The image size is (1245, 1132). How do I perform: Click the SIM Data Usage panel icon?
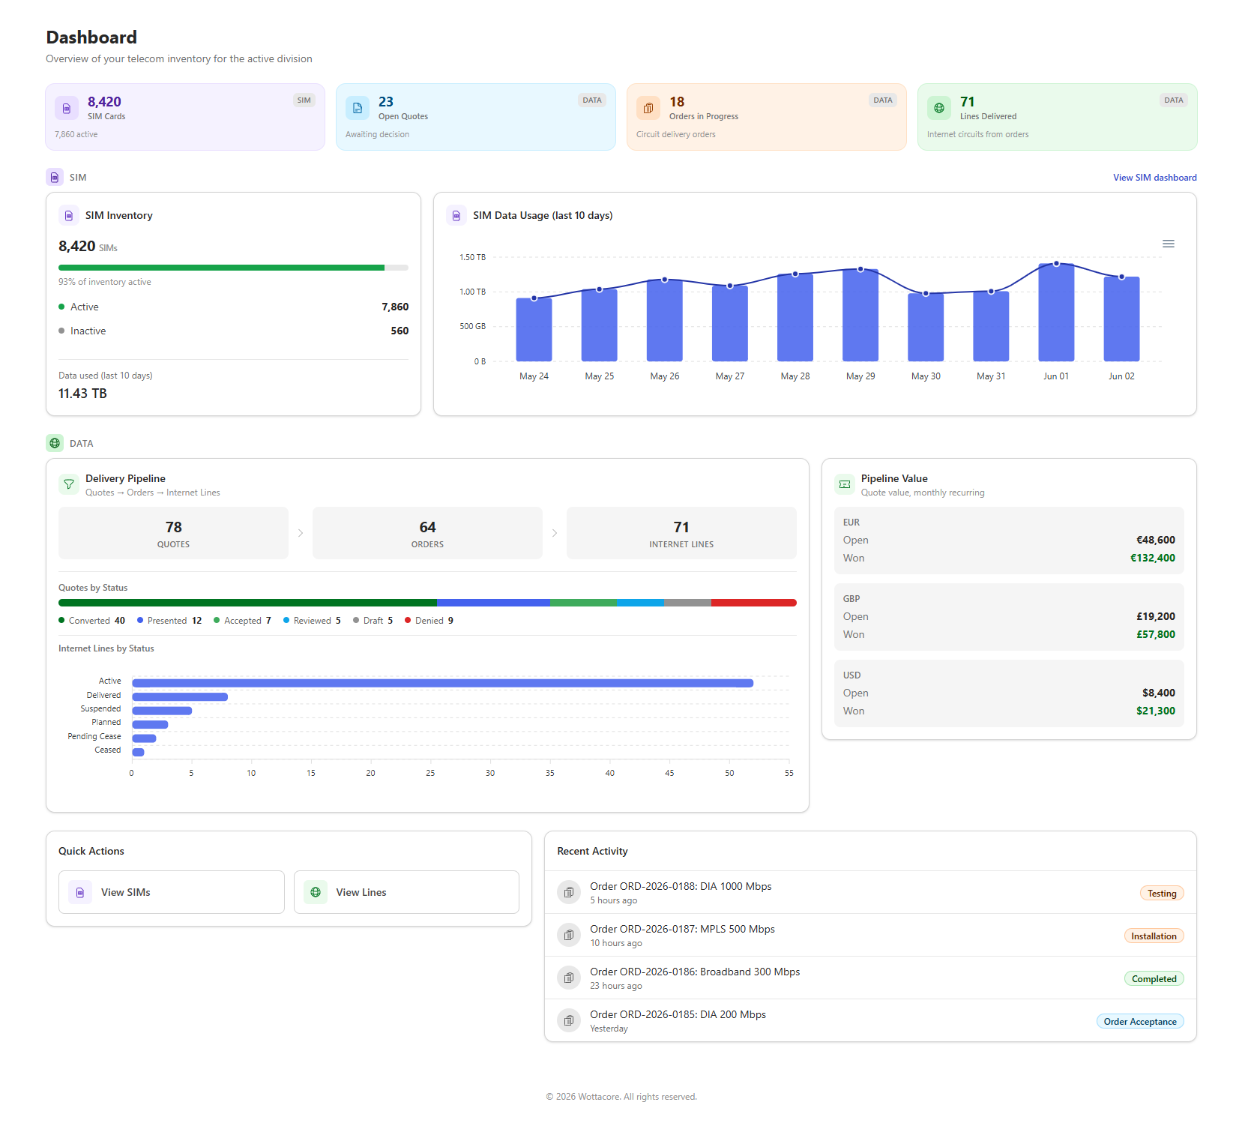coord(456,215)
